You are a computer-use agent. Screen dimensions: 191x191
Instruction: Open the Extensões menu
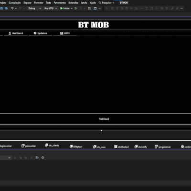[x=74, y=3]
